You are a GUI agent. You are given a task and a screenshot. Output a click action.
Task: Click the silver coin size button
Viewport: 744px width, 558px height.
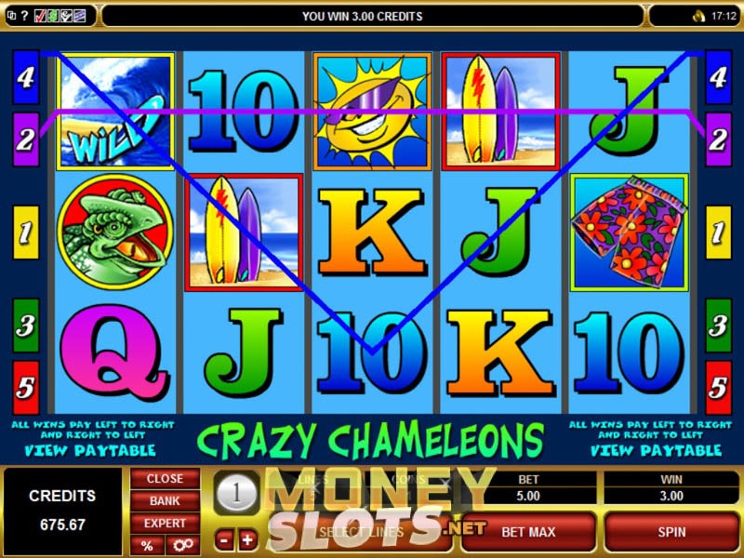click(236, 493)
